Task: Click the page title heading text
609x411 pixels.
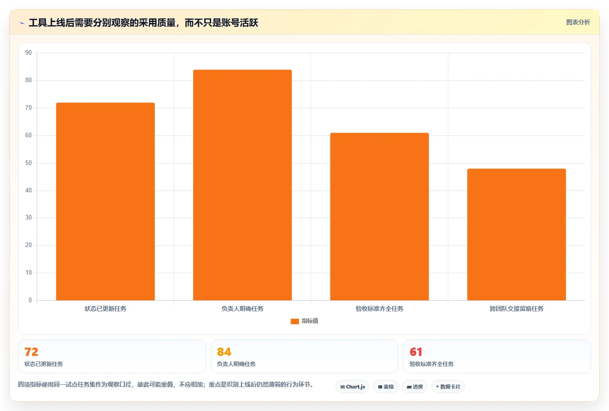Action: point(143,23)
